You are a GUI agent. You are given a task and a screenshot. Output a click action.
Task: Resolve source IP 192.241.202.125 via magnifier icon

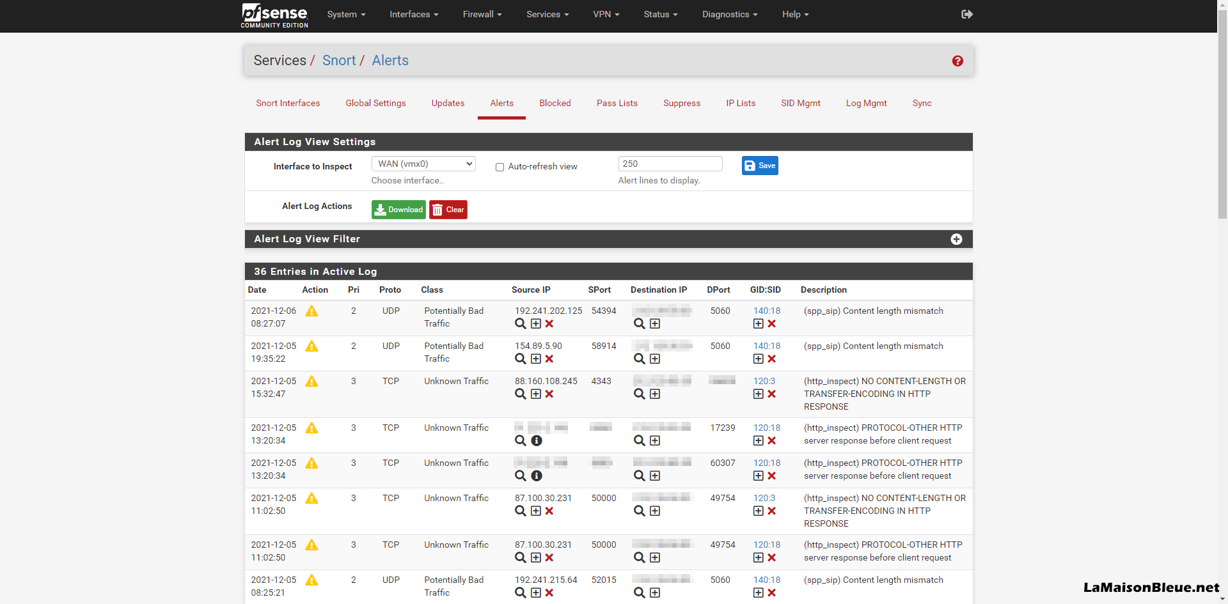[x=521, y=323]
